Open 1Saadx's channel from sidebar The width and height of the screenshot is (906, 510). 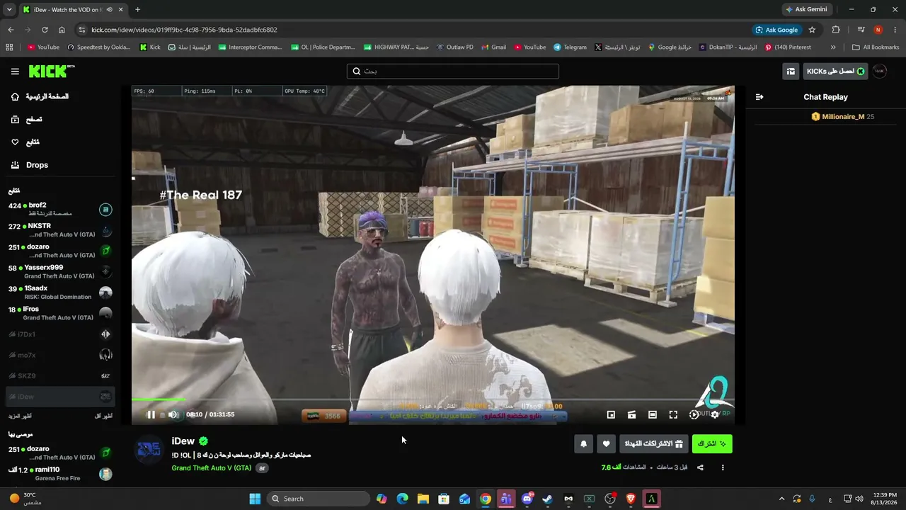click(x=60, y=293)
